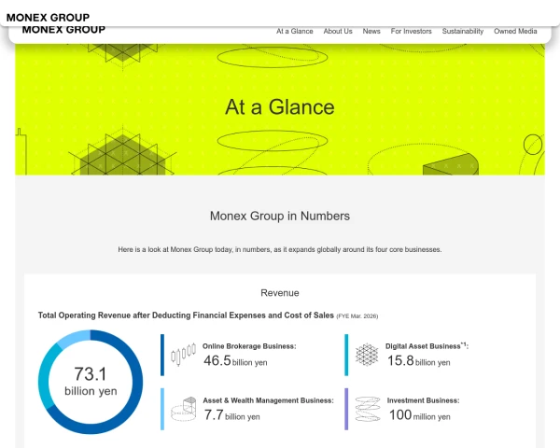Open the Owned Media navigation item
The image size is (560, 448).
click(515, 32)
